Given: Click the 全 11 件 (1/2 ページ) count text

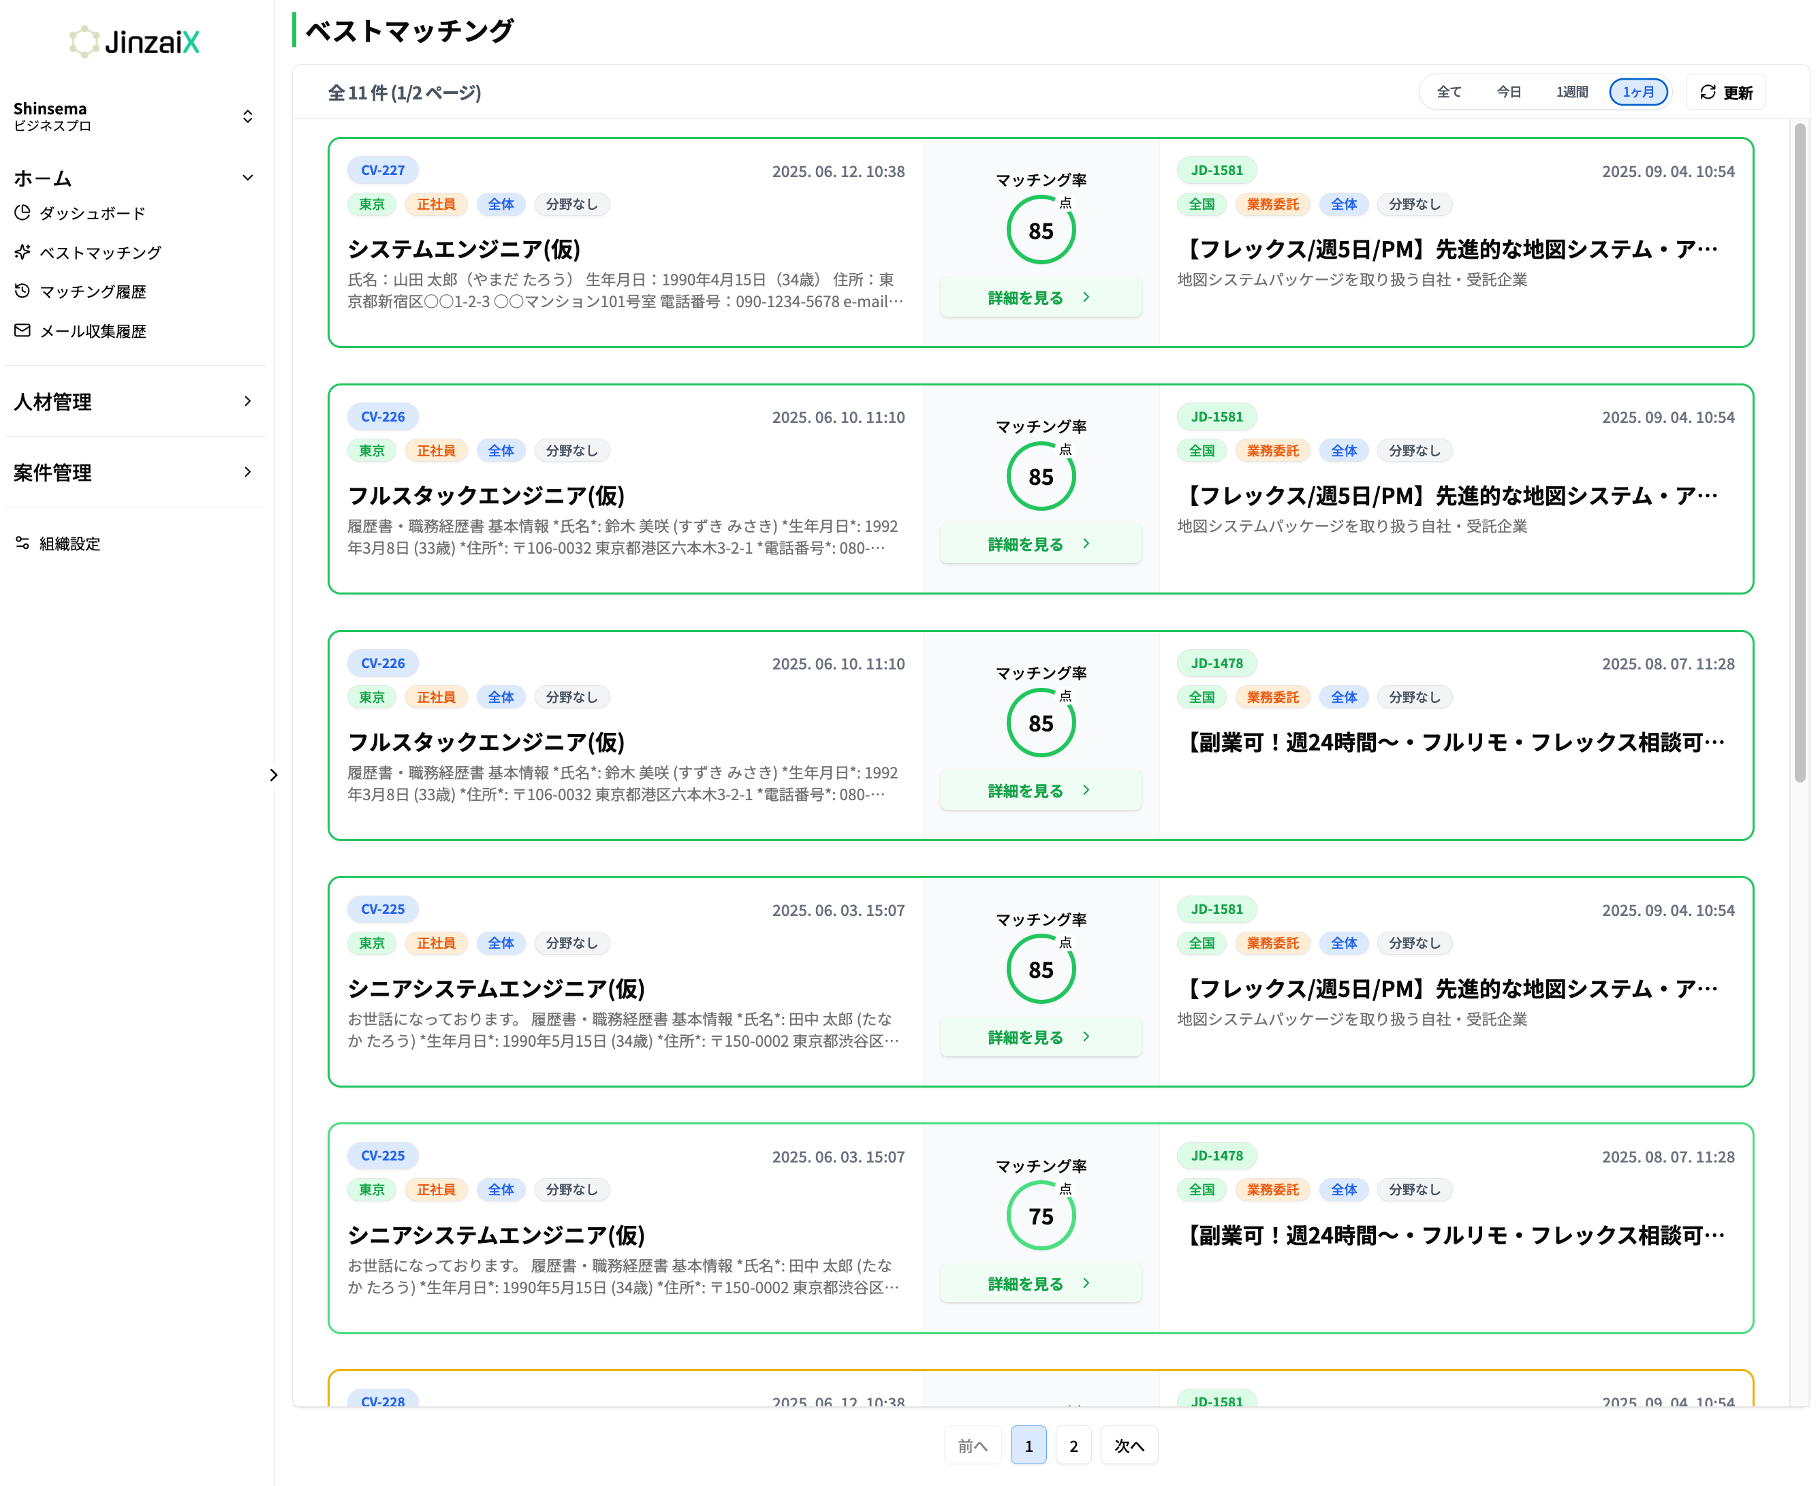Looking at the screenshot, I should click(x=404, y=93).
